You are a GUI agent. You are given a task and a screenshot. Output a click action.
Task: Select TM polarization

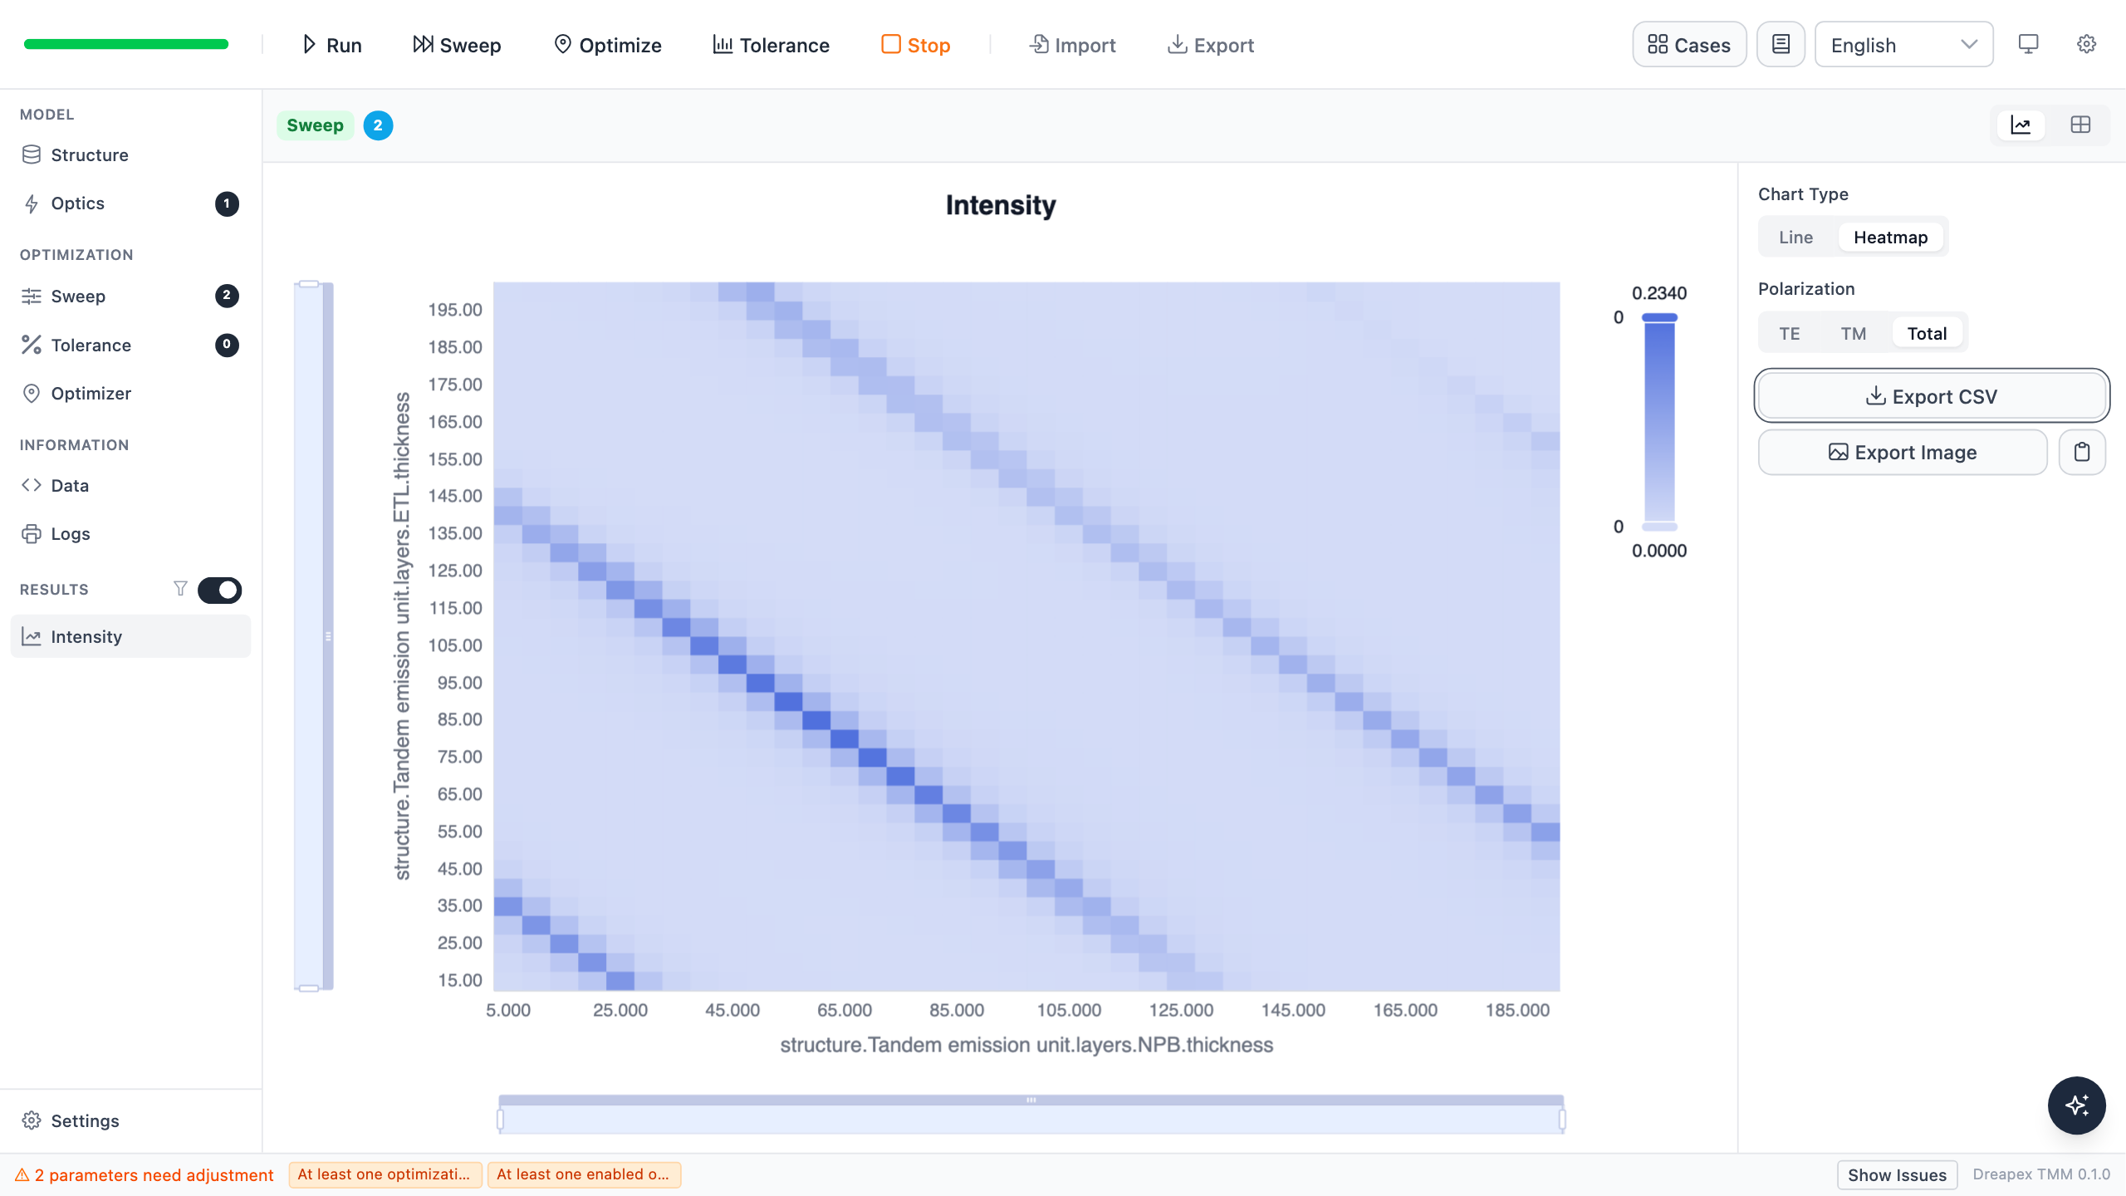(1853, 334)
